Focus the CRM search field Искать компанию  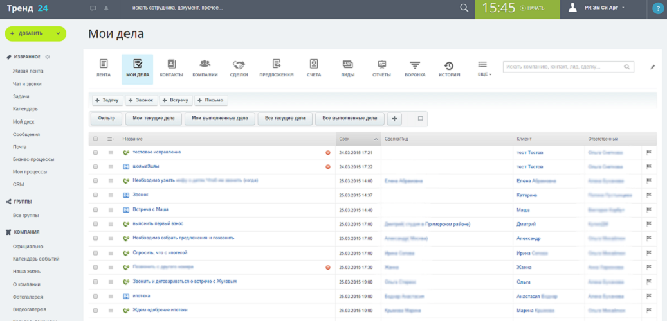[x=569, y=67]
